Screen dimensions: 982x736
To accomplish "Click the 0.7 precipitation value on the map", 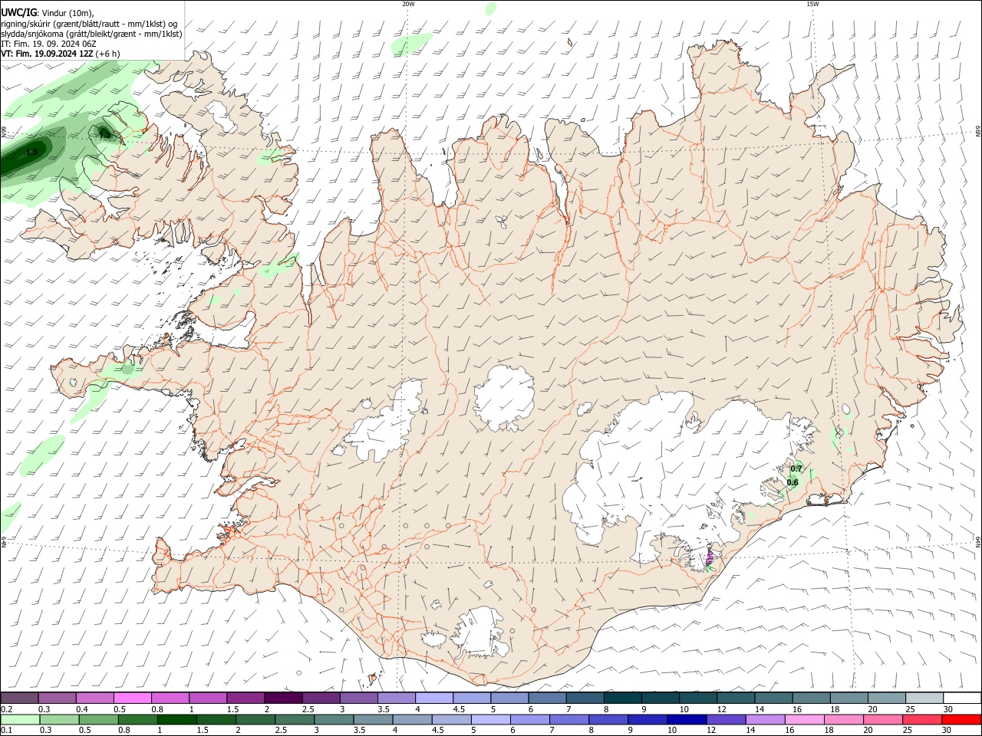I will [796, 469].
